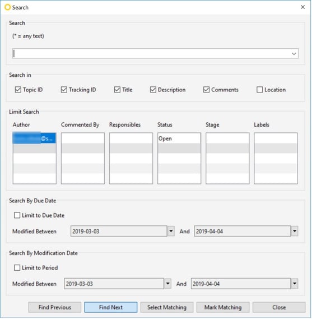This screenshot has height=319, width=312.
Task: Uncheck the Tracking ID checkbox
Action: pyautogui.click(x=64, y=90)
